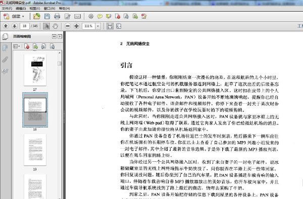Screen dimensions: 303x199
Task: Click the thumbnails panel rotate pages icon
Action: 44,46
